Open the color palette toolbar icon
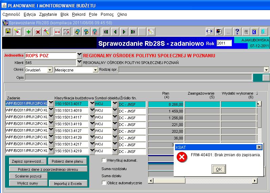 (219, 32)
